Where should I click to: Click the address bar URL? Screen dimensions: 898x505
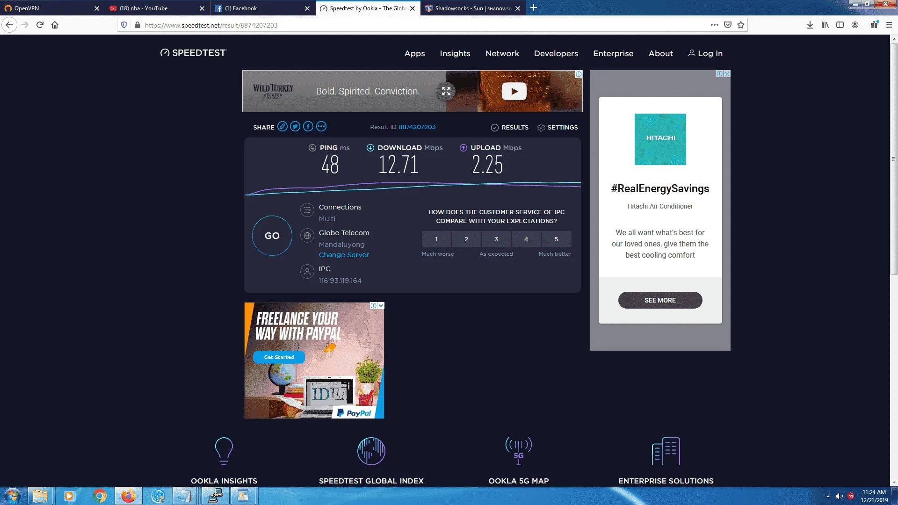[x=211, y=25]
